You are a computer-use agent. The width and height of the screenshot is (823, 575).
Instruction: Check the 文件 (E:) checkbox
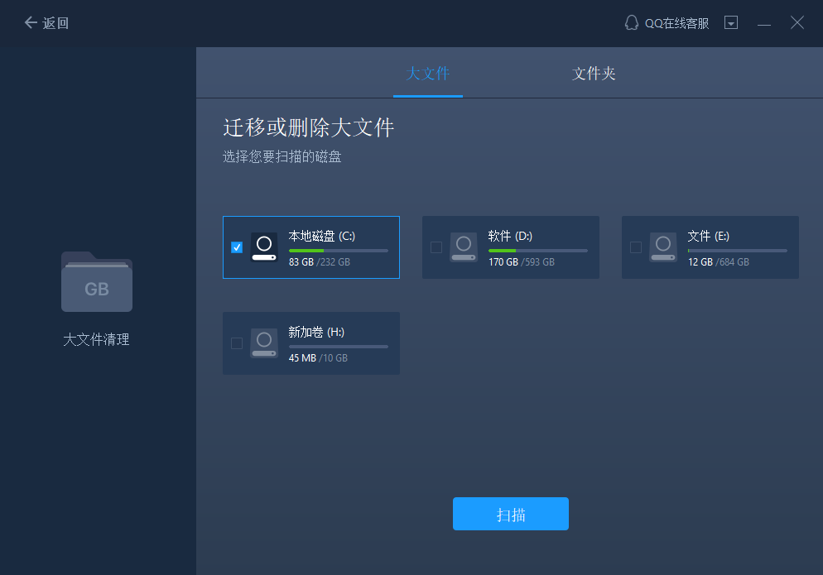636,247
